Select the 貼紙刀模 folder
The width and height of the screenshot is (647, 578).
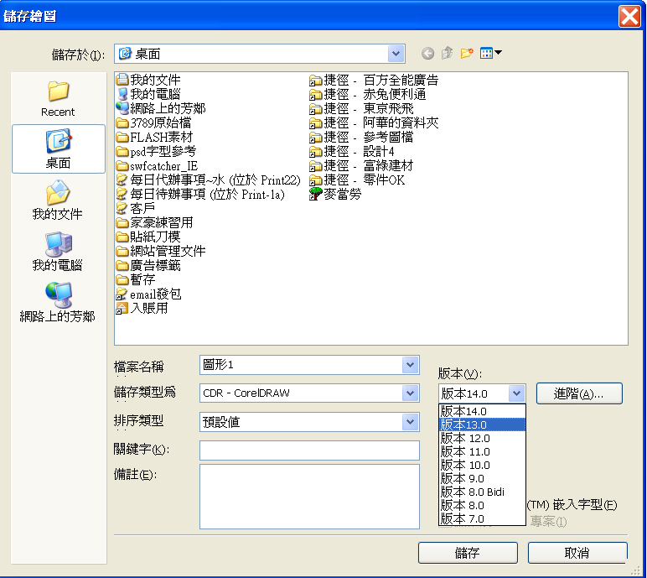point(148,237)
